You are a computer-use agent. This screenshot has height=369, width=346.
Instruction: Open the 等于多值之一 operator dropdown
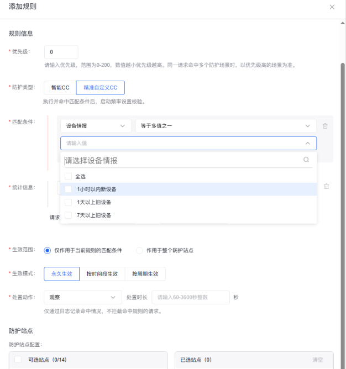pos(226,126)
